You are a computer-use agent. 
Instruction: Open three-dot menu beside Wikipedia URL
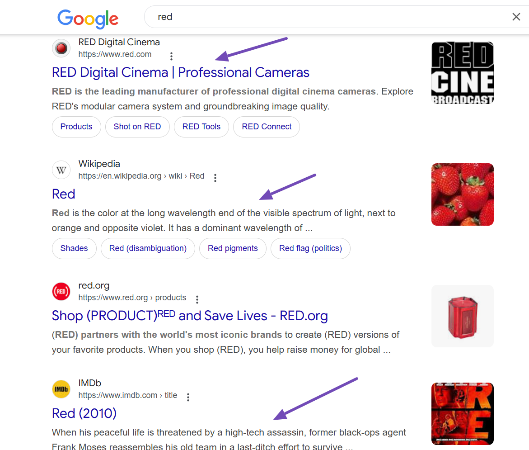215,178
